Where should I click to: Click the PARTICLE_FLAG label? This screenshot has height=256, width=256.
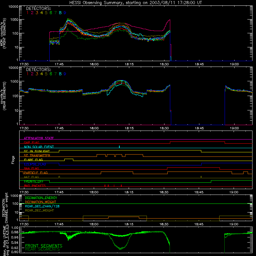click(36, 172)
